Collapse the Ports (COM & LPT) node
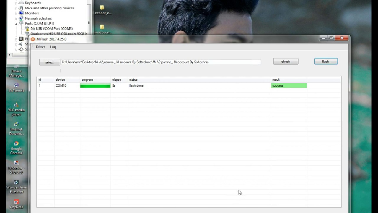This screenshot has height=213, width=378. click(x=17, y=23)
